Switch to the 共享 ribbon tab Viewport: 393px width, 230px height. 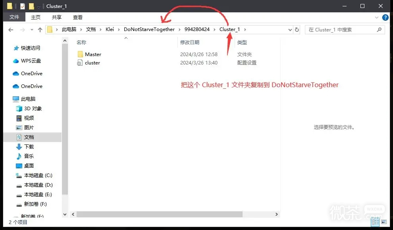[57, 18]
